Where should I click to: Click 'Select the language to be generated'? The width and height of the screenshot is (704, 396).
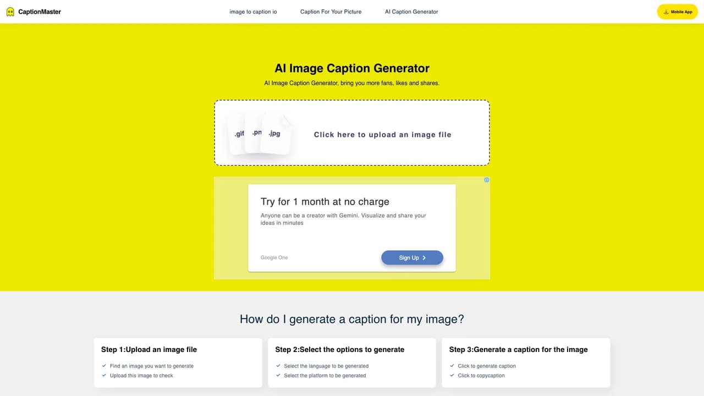pos(326,366)
